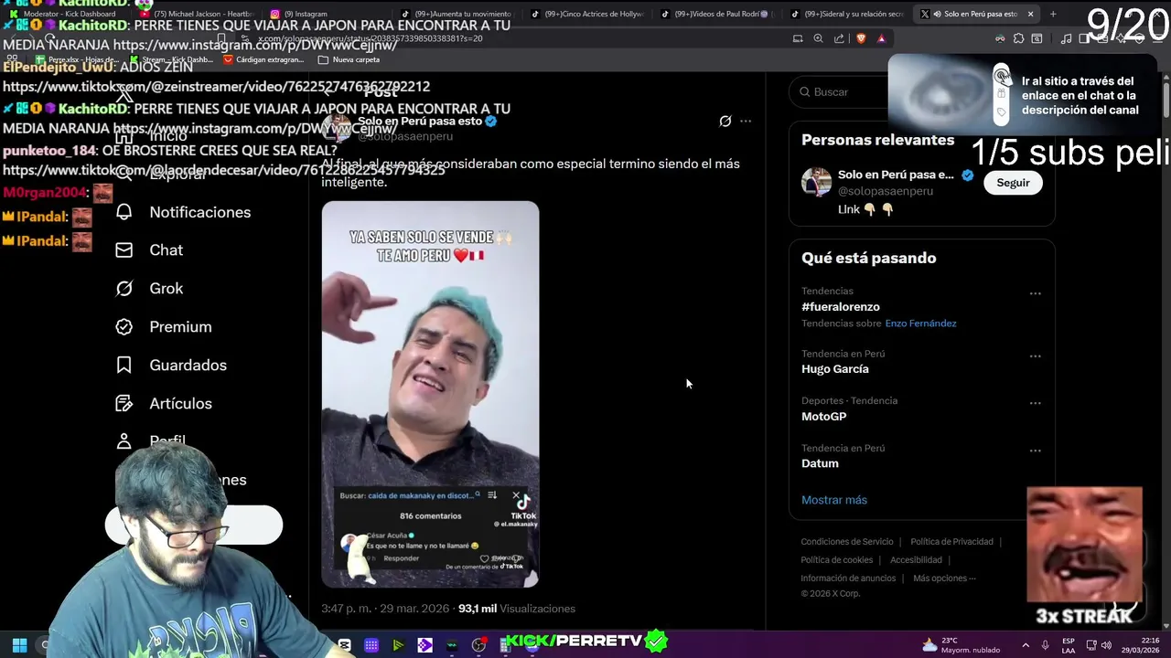Open the Nueva carpeta bookmarks folder
The image size is (1171, 658).
pos(349,59)
